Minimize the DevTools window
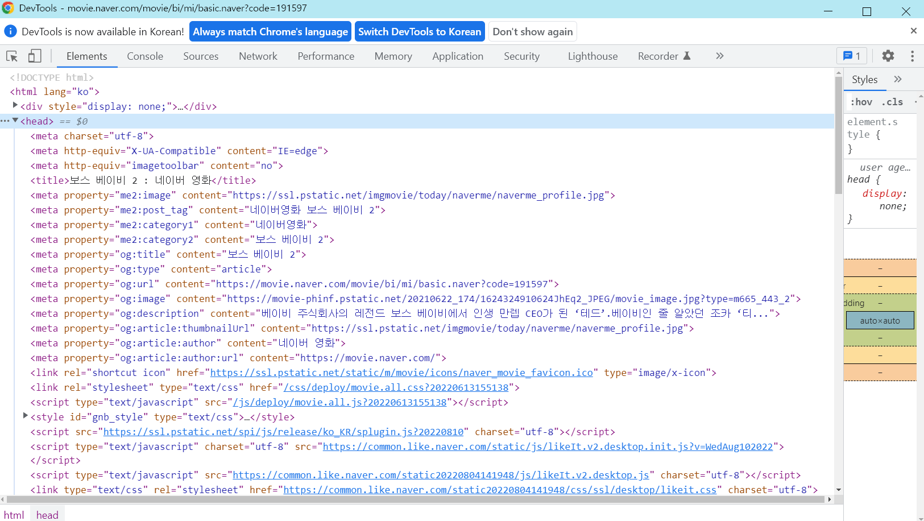924x521 pixels. 828,10
